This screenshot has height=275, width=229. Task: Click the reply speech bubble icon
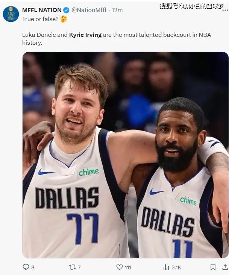pyautogui.click(x=26, y=267)
